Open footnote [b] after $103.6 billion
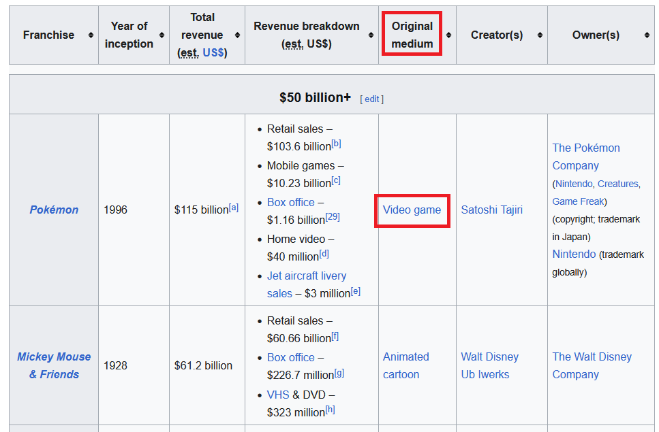Viewport: 659px width, 432px height. (336, 144)
